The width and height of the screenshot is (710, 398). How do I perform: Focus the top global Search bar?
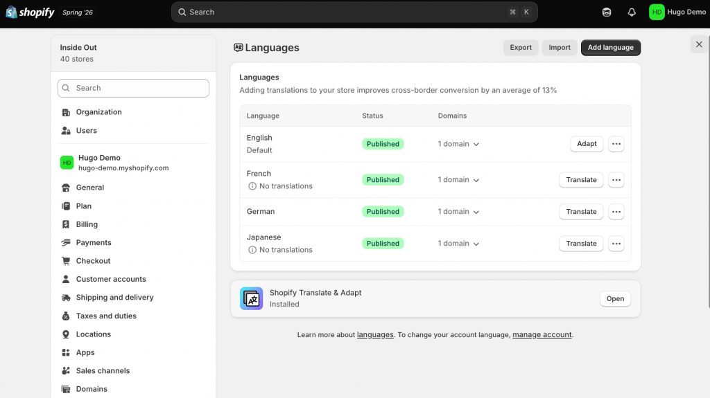point(354,12)
